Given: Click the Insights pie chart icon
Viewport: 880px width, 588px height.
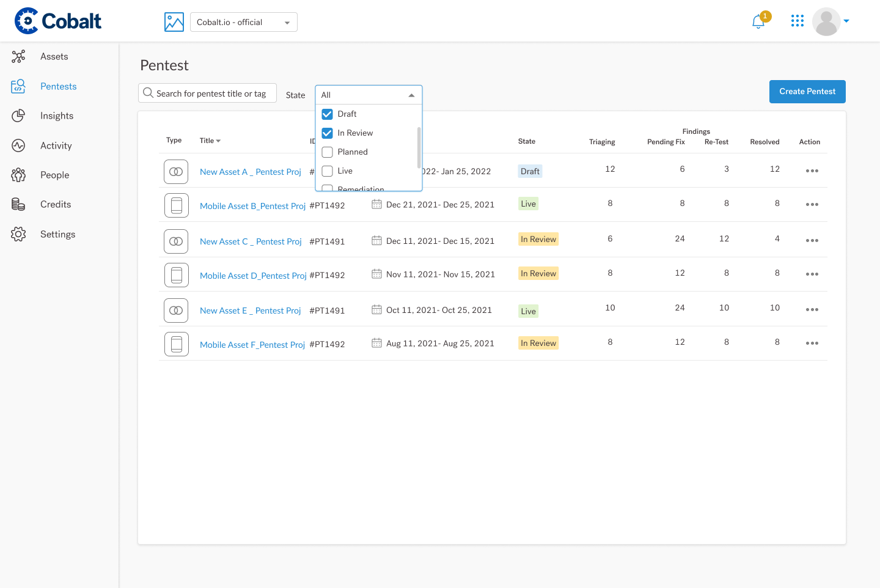Looking at the screenshot, I should pos(18,116).
